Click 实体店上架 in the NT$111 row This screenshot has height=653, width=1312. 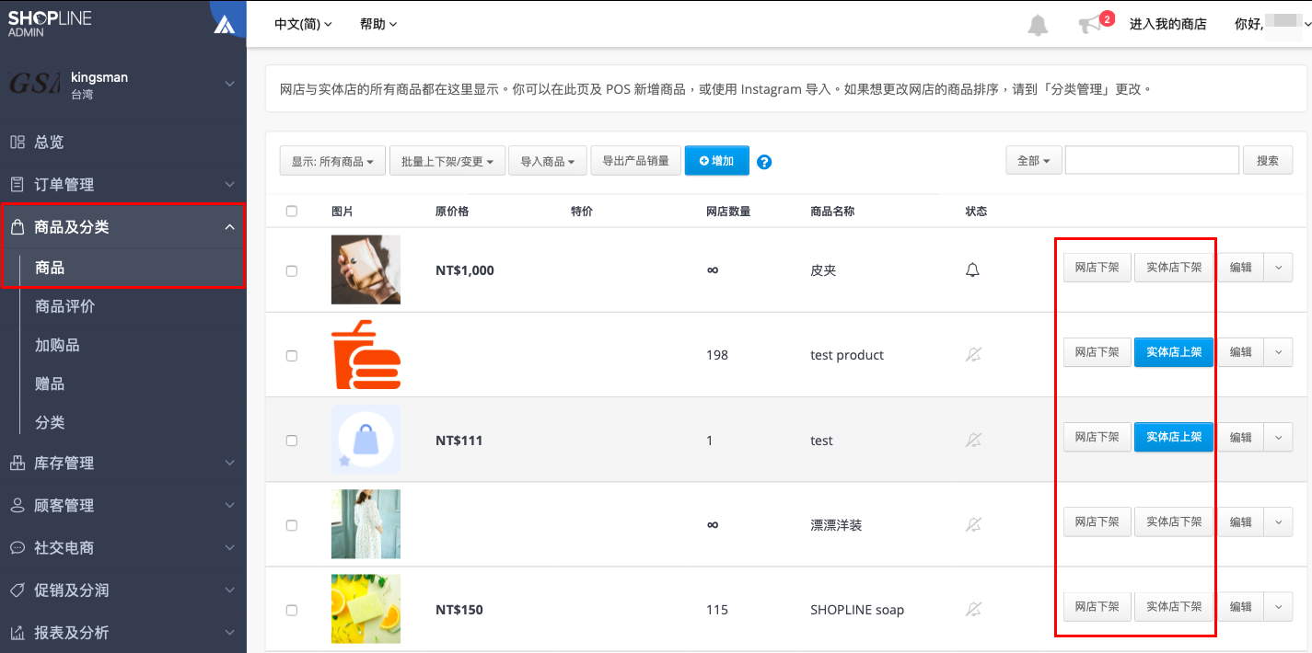pyautogui.click(x=1174, y=438)
